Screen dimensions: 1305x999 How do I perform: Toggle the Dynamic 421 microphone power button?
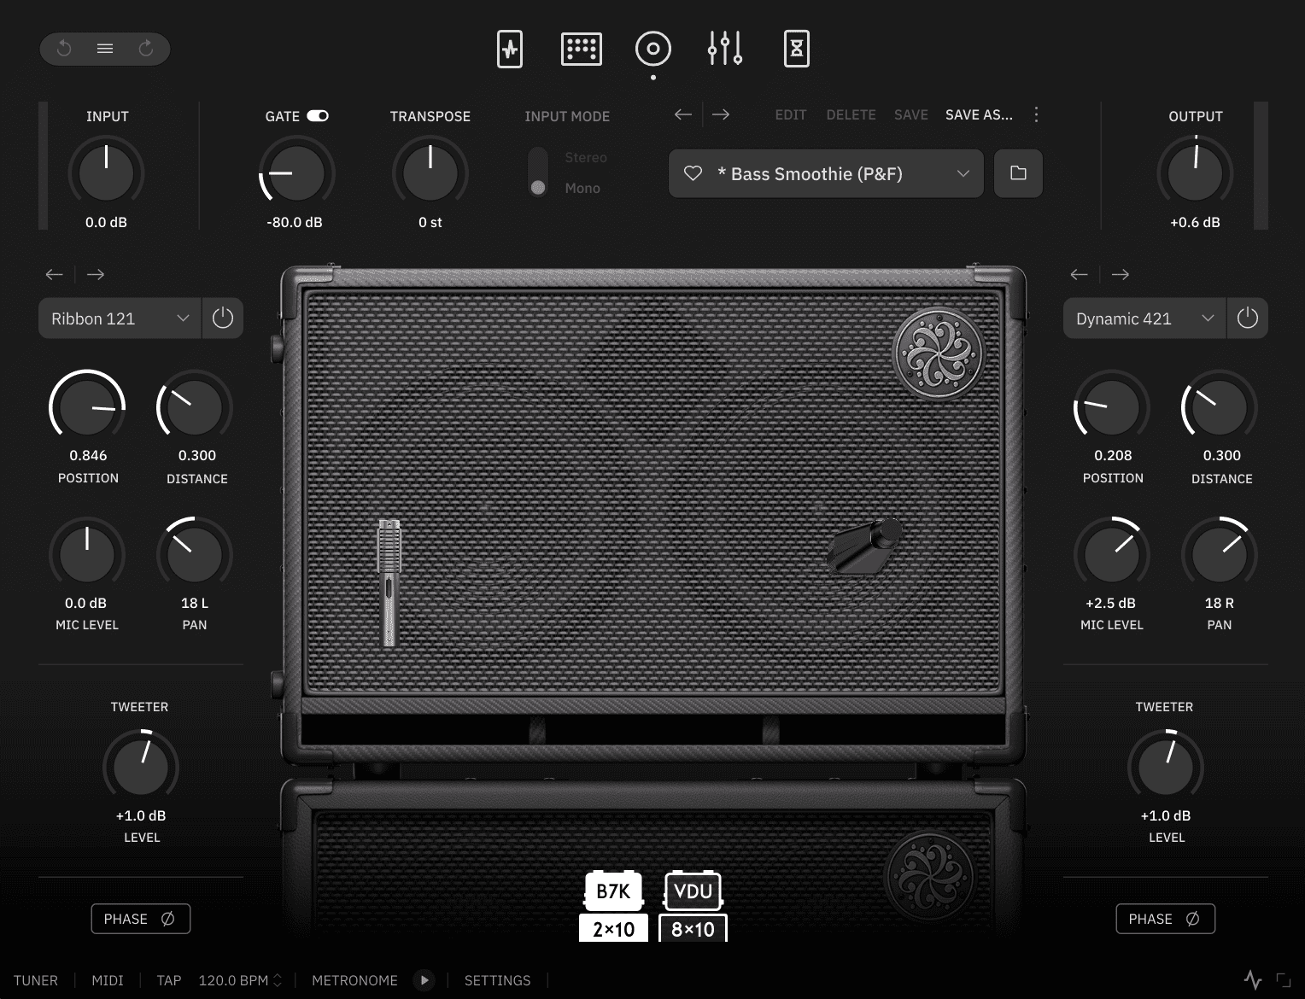(1248, 318)
